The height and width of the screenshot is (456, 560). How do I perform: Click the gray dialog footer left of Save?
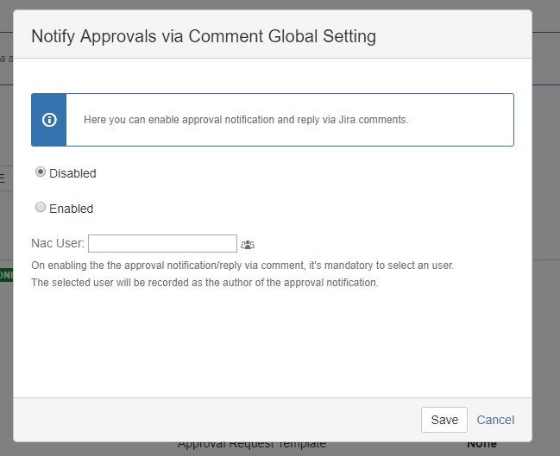[x=216, y=420]
